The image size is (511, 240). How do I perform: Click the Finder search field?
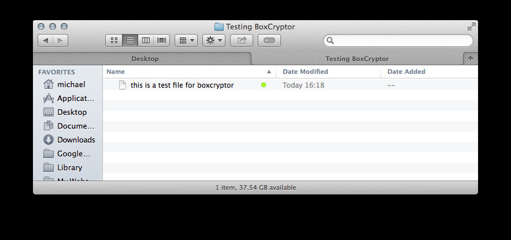click(398, 40)
